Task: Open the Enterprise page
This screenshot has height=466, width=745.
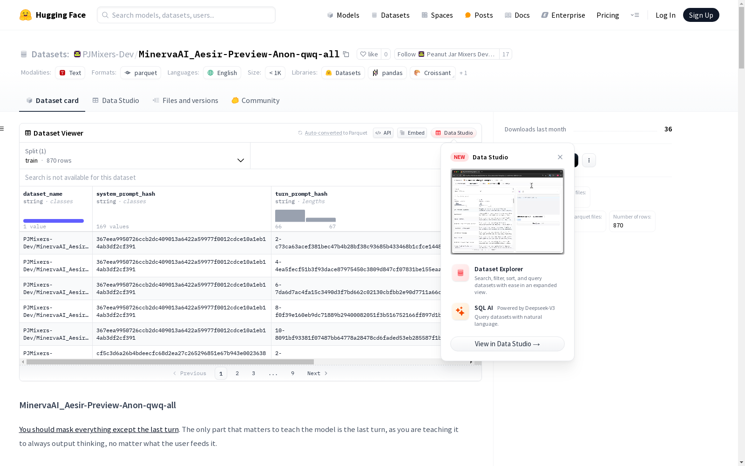Action: pyautogui.click(x=563, y=15)
